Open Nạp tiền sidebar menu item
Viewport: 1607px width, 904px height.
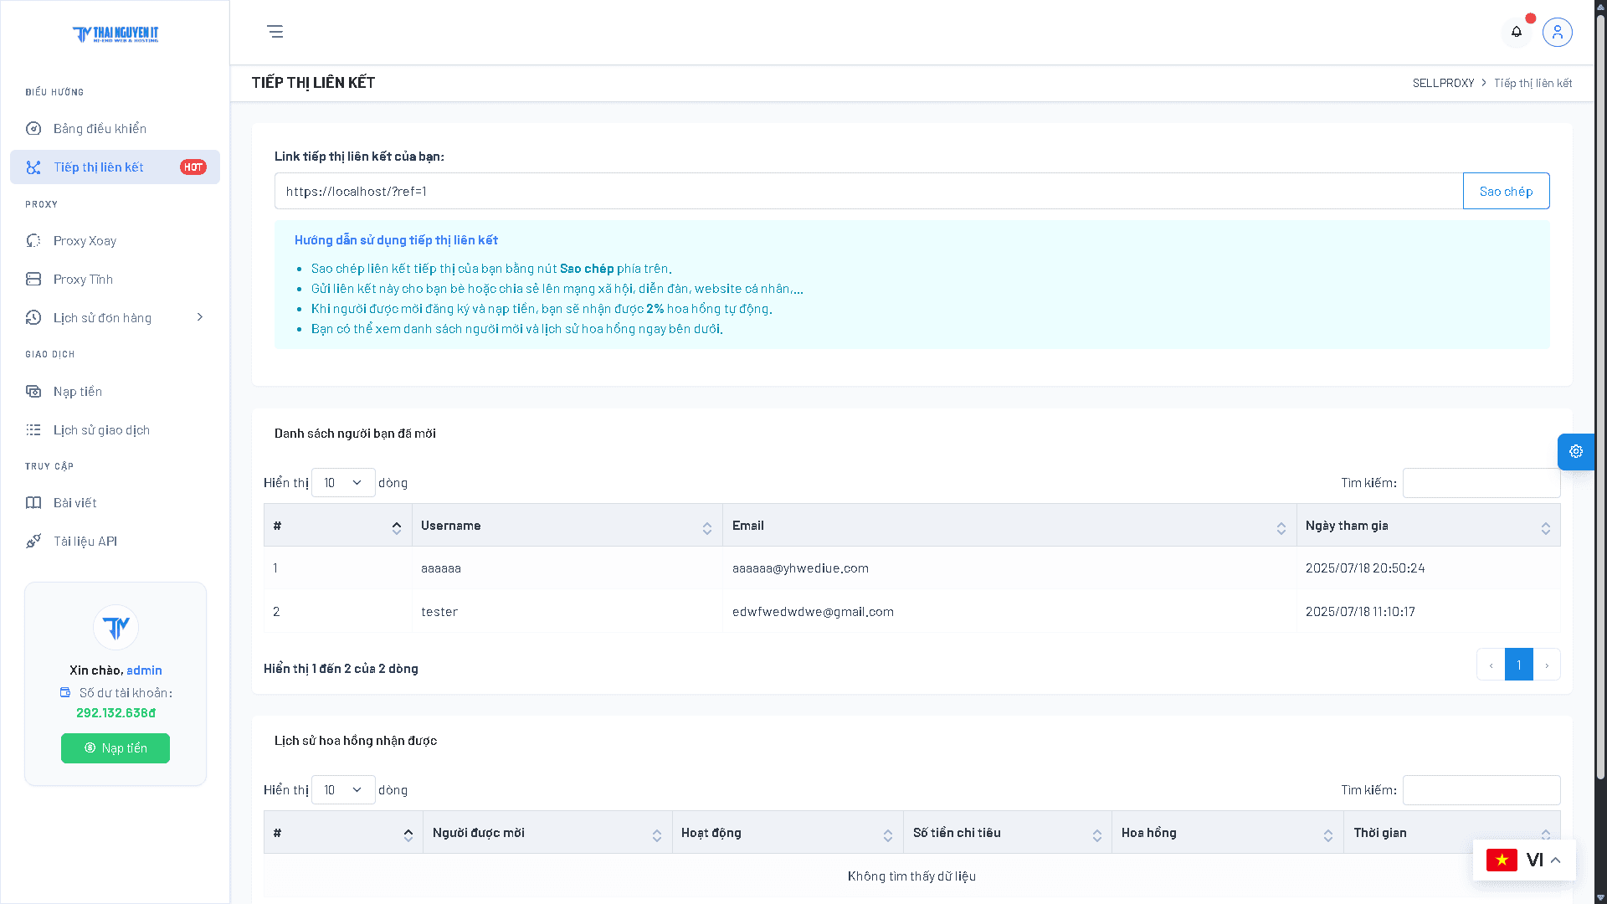(115, 391)
